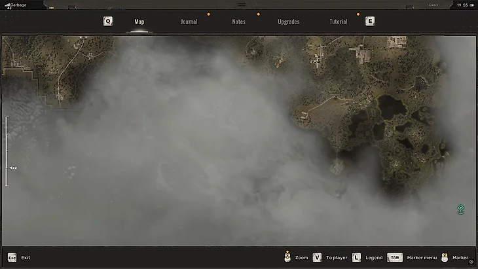Go to the Upgrades tab
Image resolution: width=478 pixels, height=269 pixels.
(x=288, y=22)
